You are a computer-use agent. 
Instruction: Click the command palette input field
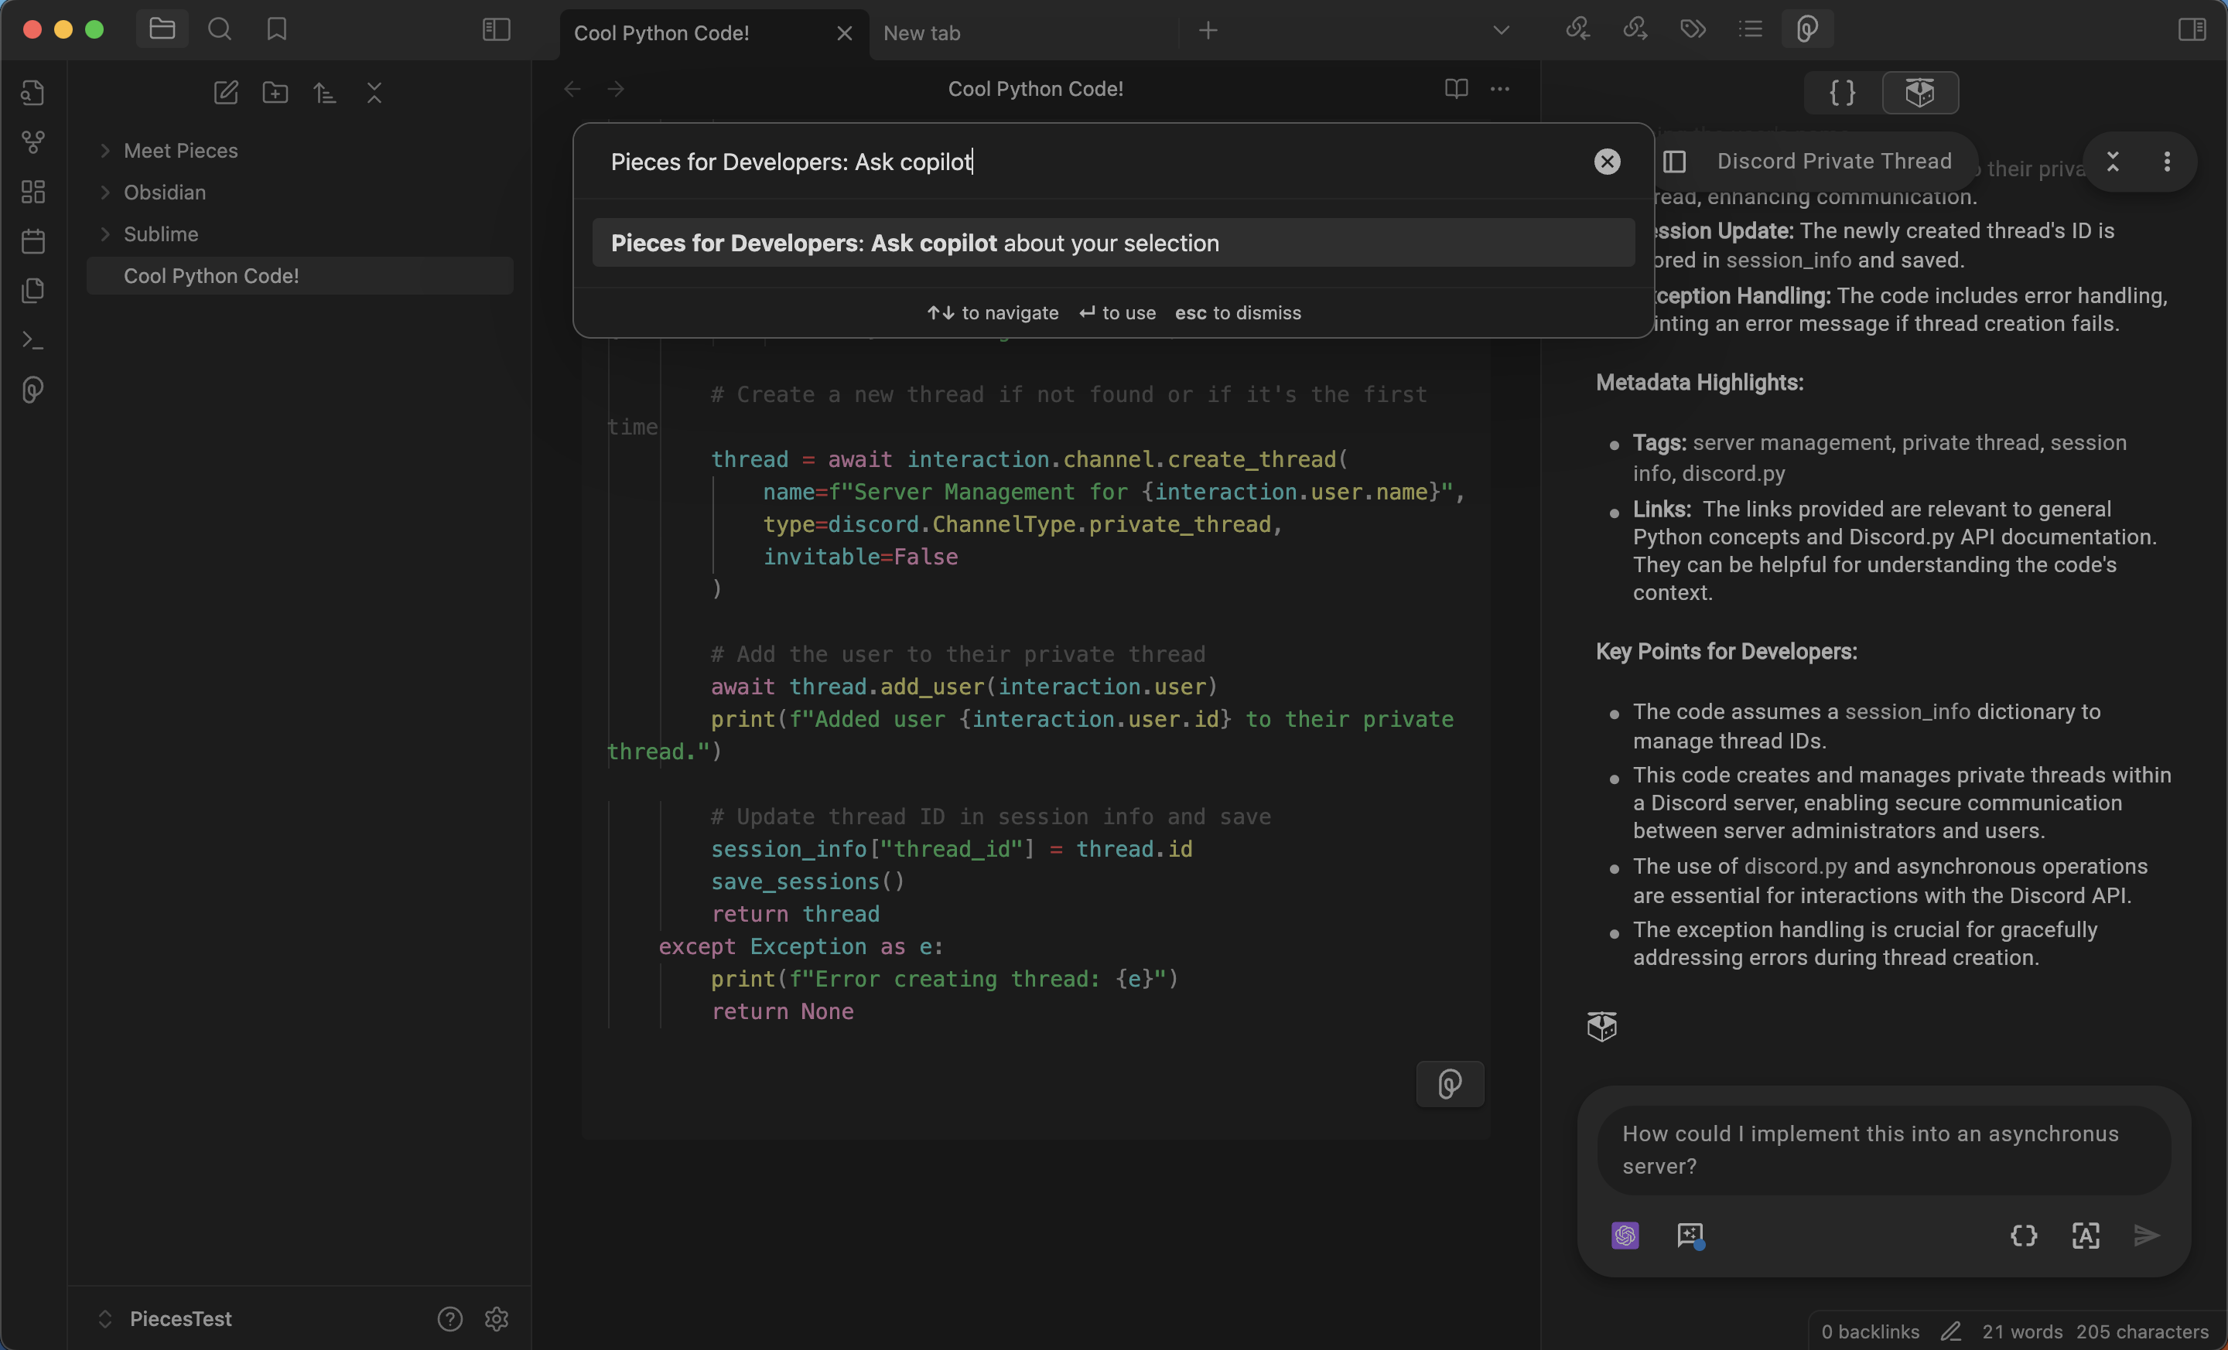point(1094,162)
